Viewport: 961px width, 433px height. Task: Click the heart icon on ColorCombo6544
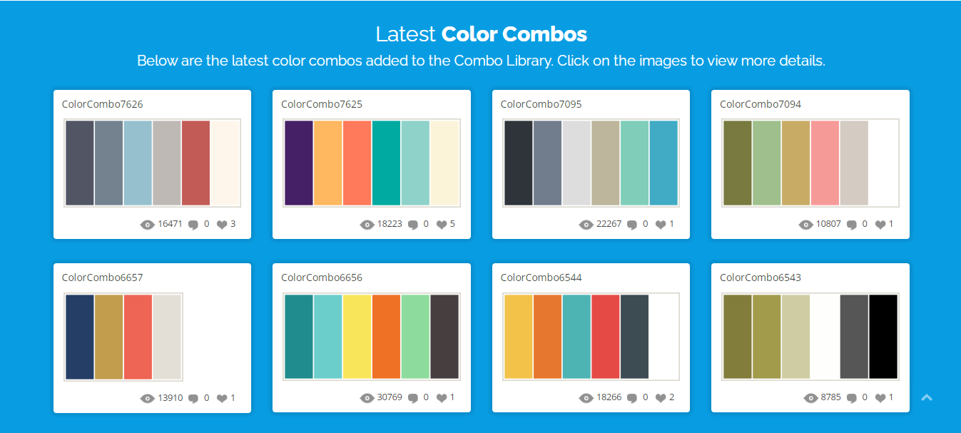pos(661,399)
